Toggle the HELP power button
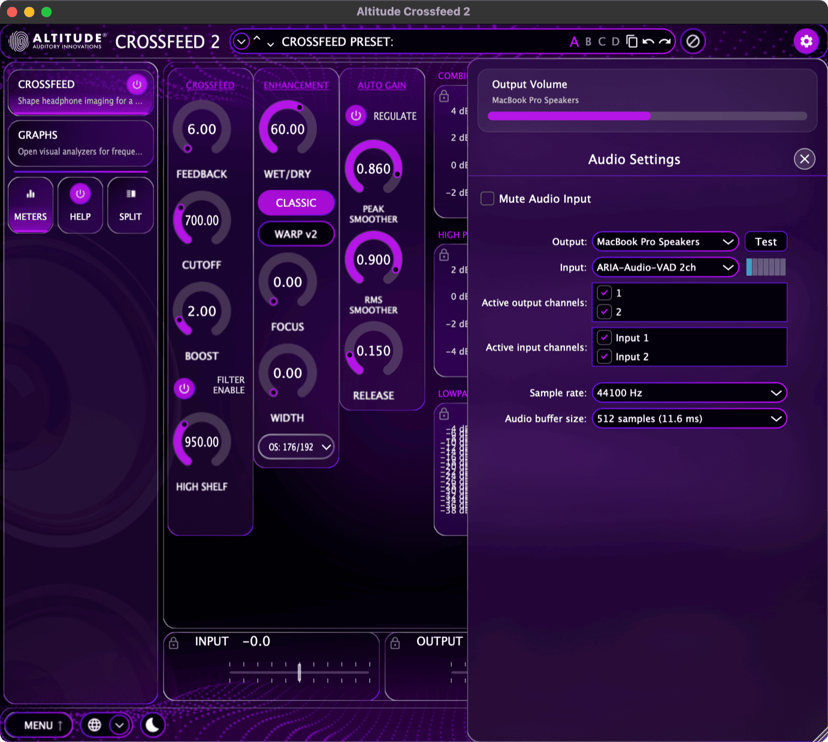828x742 pixels. (x=80, y=194)
